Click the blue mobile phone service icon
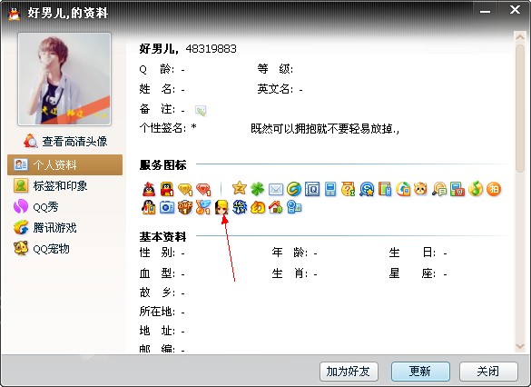The width and height of the screenshot is (531, 387). tap(330, 189)
